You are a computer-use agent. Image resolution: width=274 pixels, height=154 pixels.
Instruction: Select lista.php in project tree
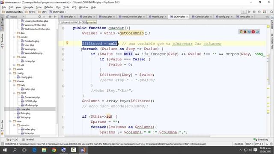pos(29,133)
